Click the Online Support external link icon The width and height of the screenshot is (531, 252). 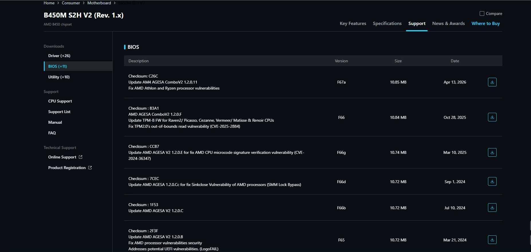pyautogui.click(x=81, y=157)
